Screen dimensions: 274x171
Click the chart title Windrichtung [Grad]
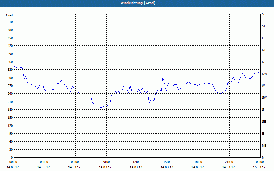[138, 3]
